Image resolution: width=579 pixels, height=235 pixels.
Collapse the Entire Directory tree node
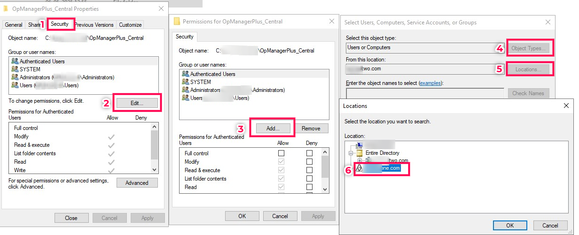click(x=351, y=153)
